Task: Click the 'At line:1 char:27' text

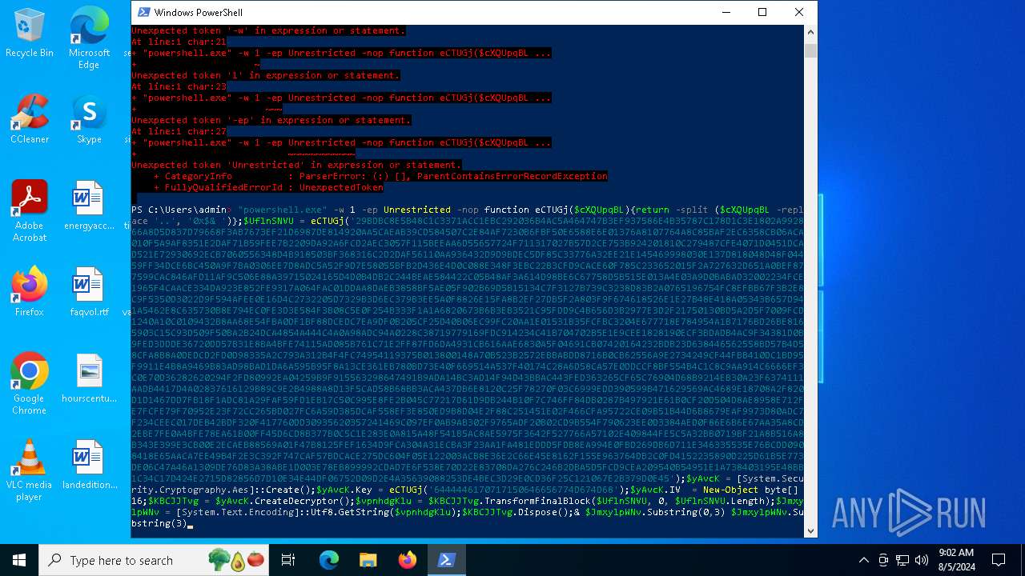Action: point(179,131)
